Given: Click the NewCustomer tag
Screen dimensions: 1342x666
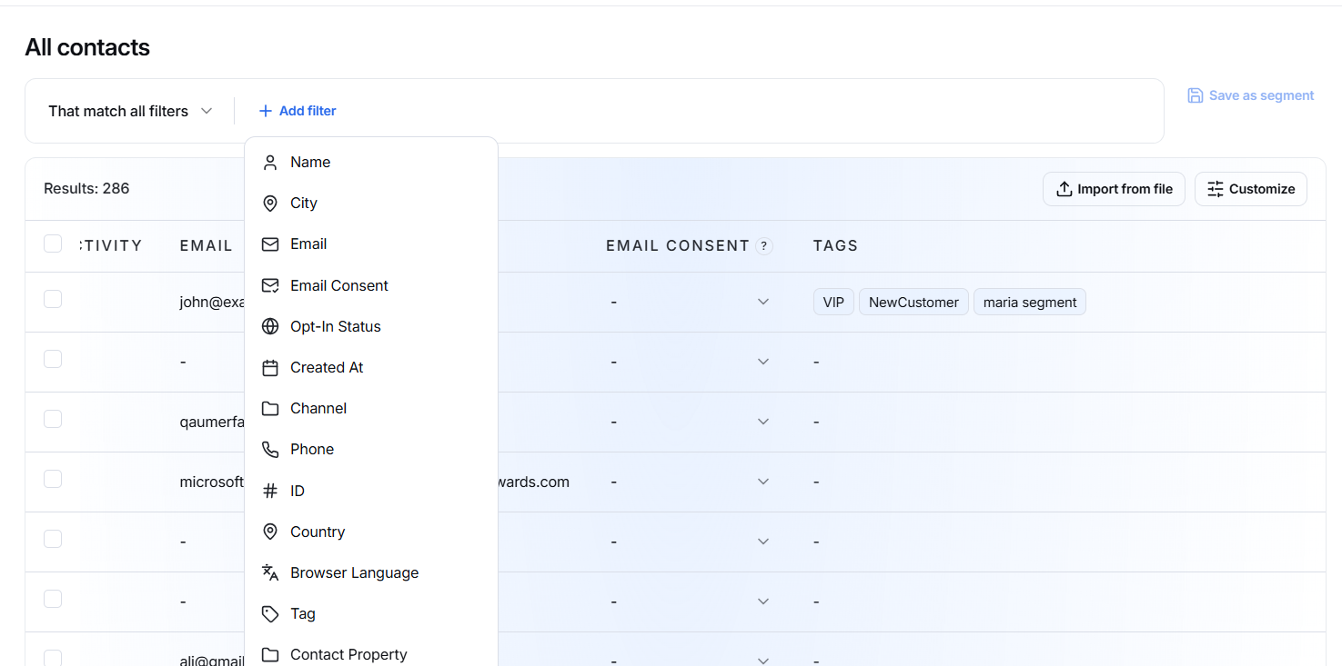Looking at the screenshot, I should 913,303.
